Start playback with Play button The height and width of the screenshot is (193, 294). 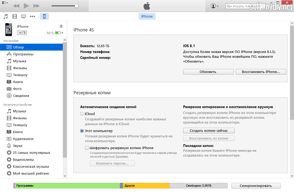coord(26,6)
